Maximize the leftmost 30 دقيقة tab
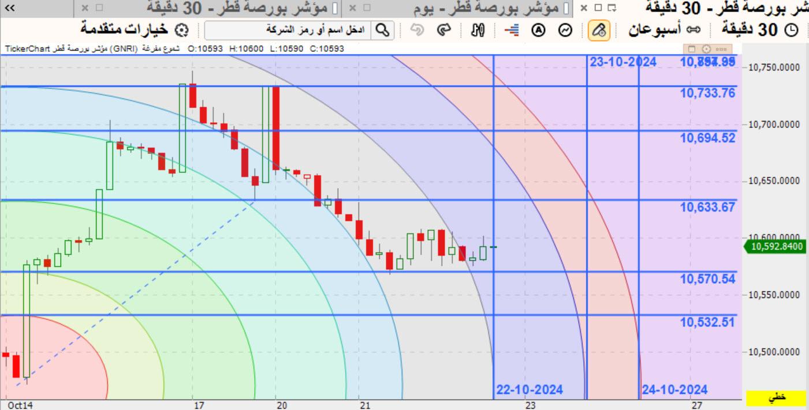This screenshot has height=410, width=809. [x=99, y=8]
